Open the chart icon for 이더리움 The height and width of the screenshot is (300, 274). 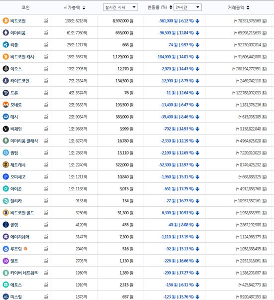[46, 33]
